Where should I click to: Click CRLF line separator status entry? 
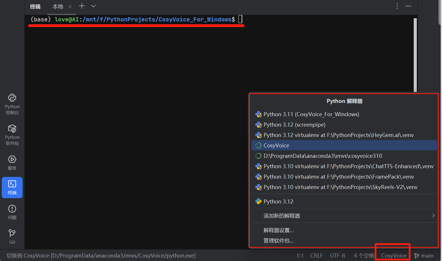point(317,256)
